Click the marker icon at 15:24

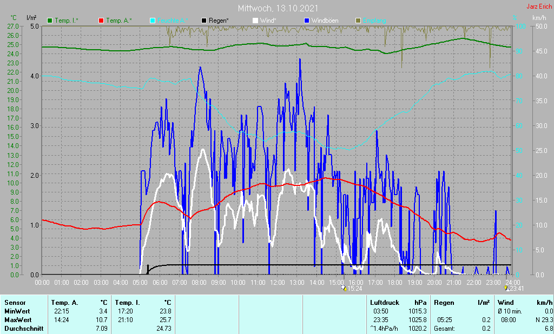[345, 289]
